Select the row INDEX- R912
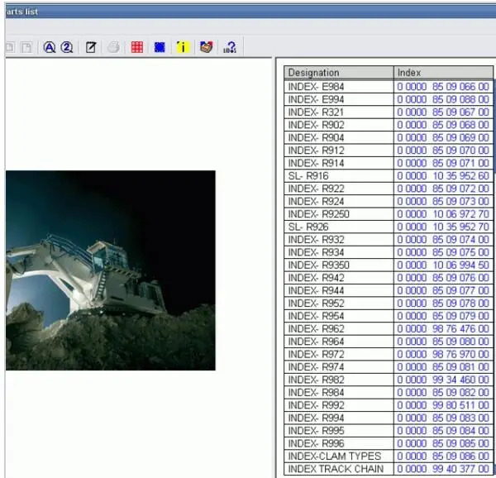The image size is (496, 478). point(389,151)
